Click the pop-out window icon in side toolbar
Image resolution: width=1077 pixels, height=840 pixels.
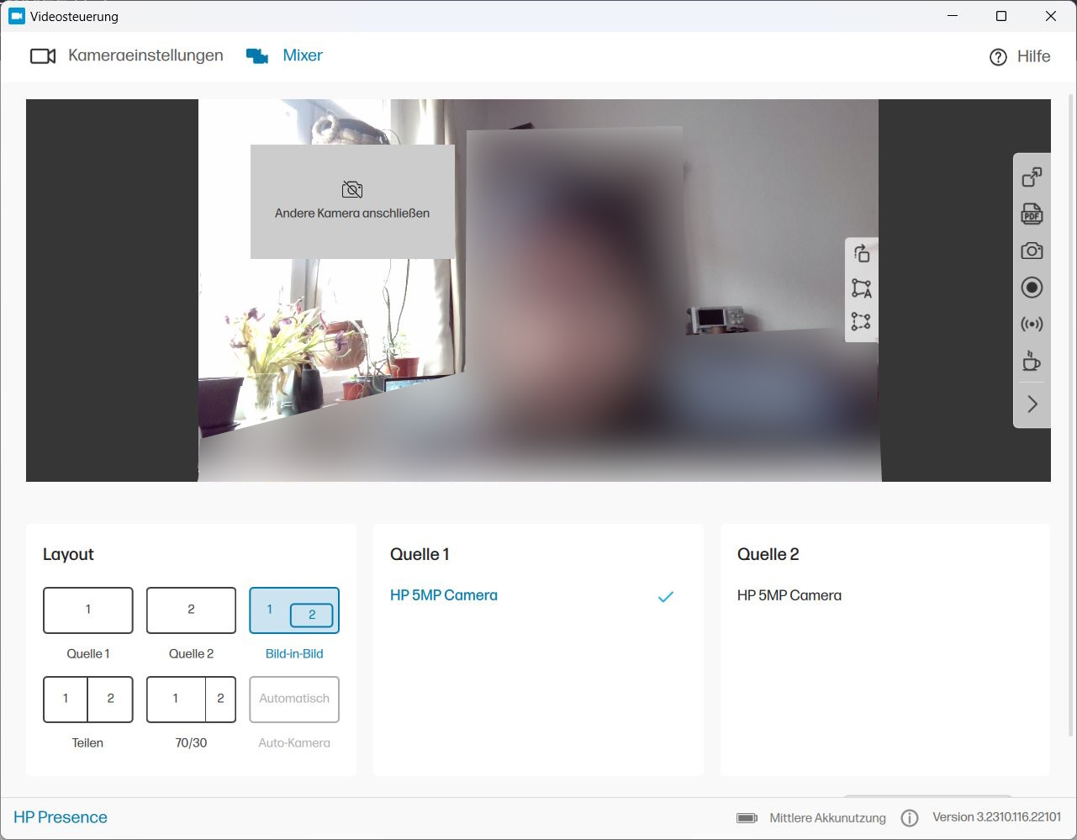(1032, 177)
